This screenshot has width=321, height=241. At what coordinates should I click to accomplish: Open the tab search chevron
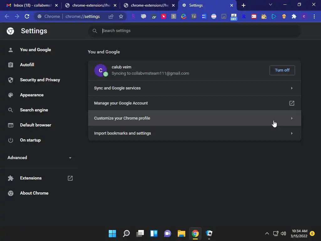pyautogui.click(x=271, y=4)
